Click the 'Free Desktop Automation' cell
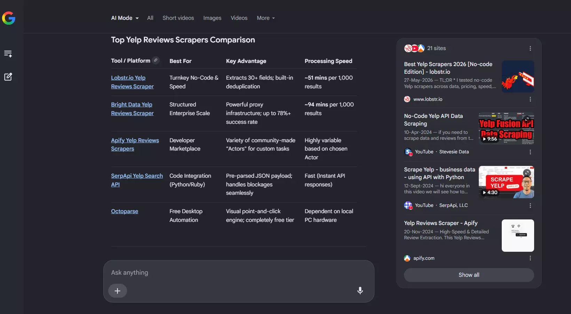 tap(186, 216)
